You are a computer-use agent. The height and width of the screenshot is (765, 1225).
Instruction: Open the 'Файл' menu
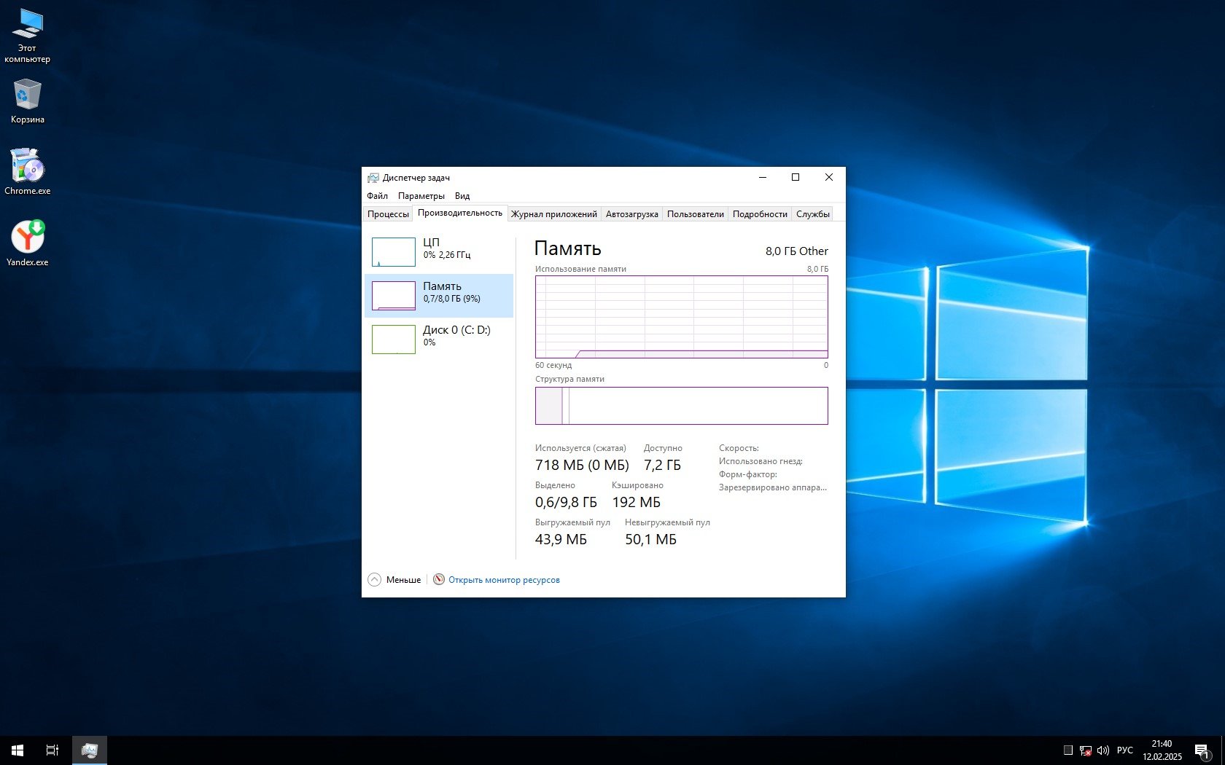point(377,196)
